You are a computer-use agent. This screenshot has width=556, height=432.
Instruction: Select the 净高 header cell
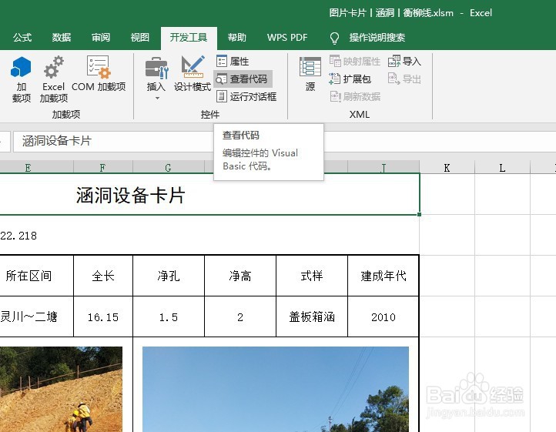(x=240, y=276)
